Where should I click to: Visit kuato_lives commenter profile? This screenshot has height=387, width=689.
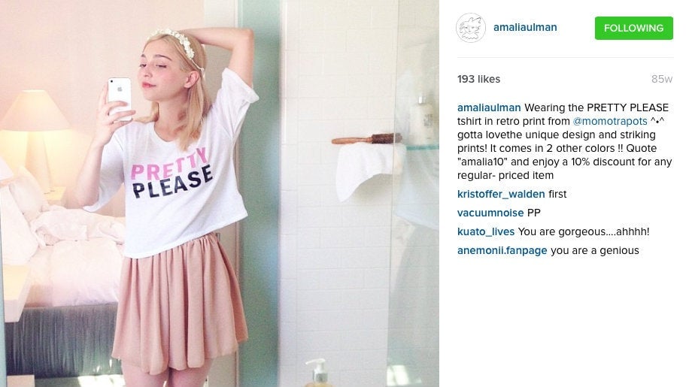pyautogui.click(x=486, y=231)
